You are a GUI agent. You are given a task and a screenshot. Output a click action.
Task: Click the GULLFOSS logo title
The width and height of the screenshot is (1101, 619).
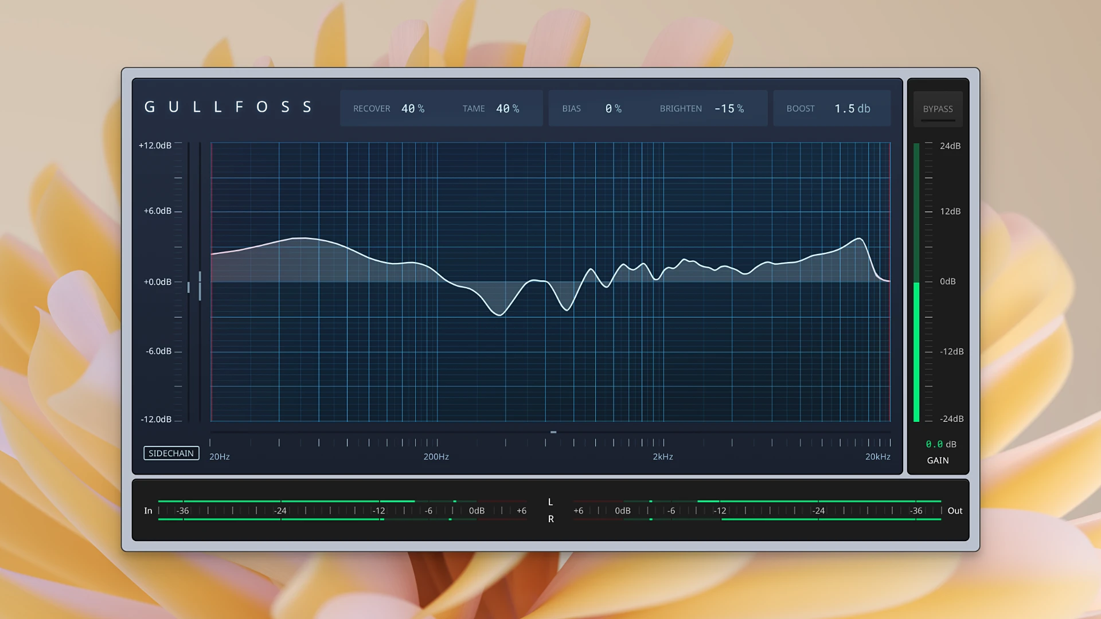228,107
